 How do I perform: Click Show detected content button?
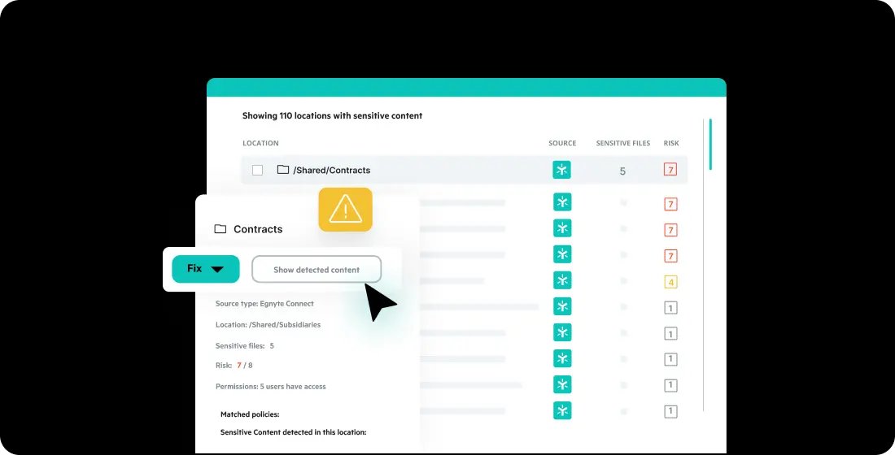point(317,269)
